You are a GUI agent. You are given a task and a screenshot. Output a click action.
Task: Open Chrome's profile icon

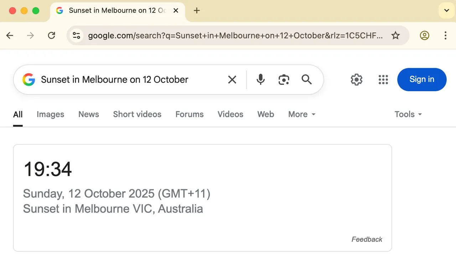424,35
